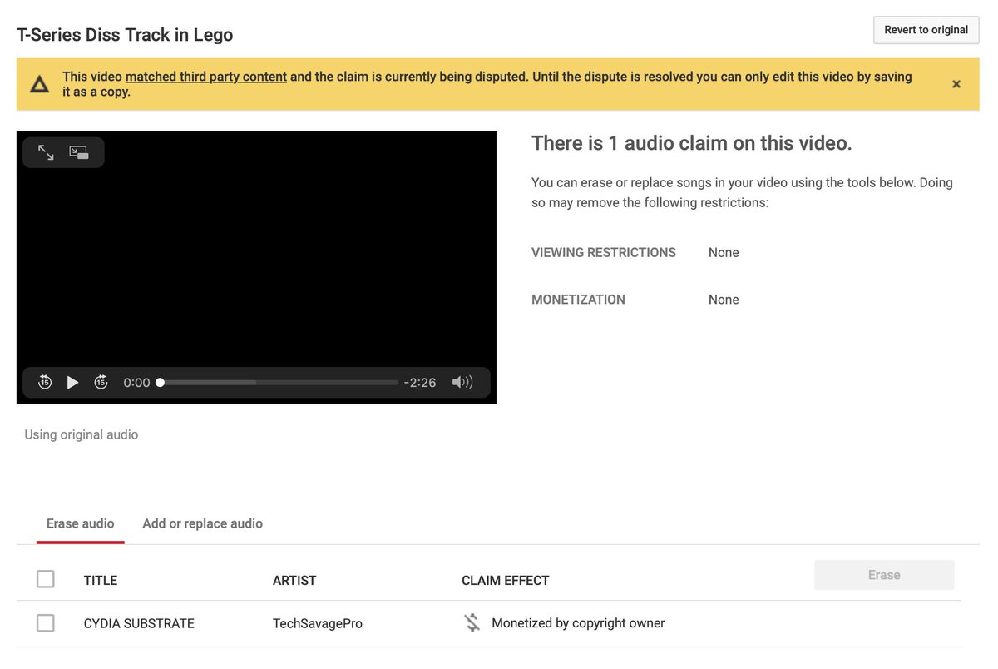998x669 pixels.
Task: Play the video preview
Action: tap(72, 382)
